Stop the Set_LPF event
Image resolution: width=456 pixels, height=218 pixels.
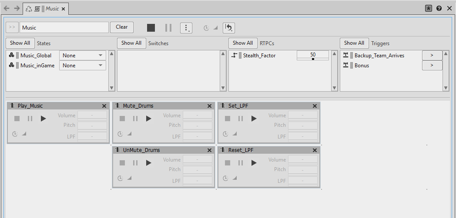pyautogui.click(x=228, y=119)
